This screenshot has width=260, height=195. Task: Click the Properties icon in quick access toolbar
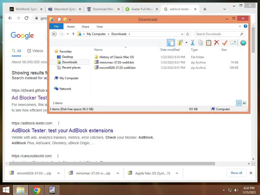click(59, 20)
